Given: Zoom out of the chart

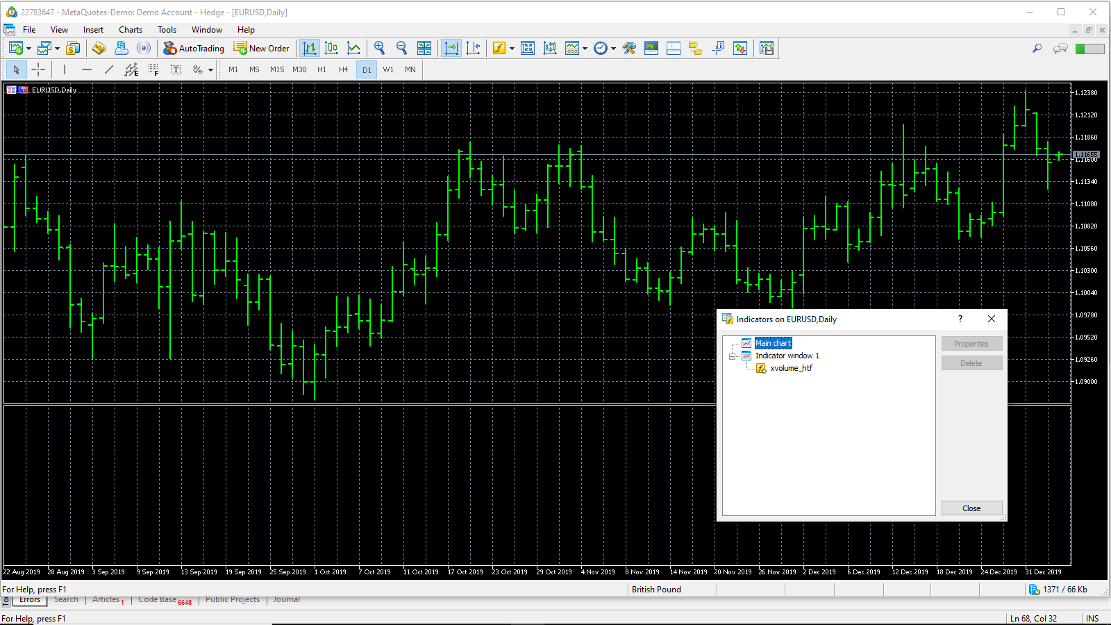Looking at the screenshot, I should pyautogui.click(x=401, y=48).
